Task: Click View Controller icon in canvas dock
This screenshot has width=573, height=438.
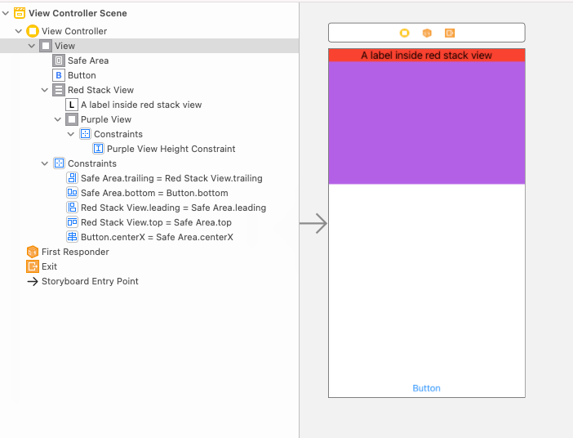Action: point(405,33)
